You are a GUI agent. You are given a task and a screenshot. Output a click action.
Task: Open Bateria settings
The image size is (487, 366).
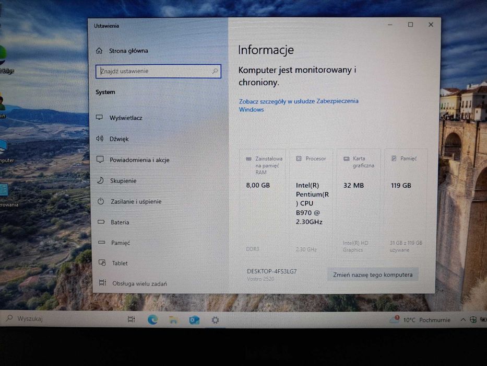pyautogui.click(x=113, y=222)
